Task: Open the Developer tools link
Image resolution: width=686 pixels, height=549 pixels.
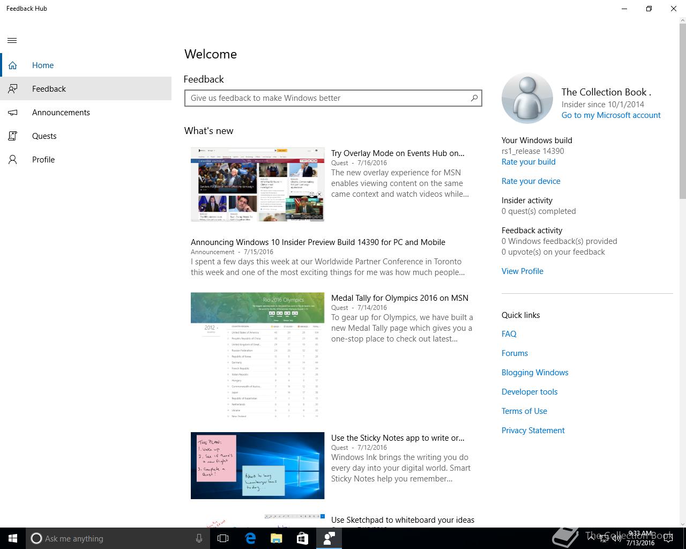Action: (x=530, y=392)
